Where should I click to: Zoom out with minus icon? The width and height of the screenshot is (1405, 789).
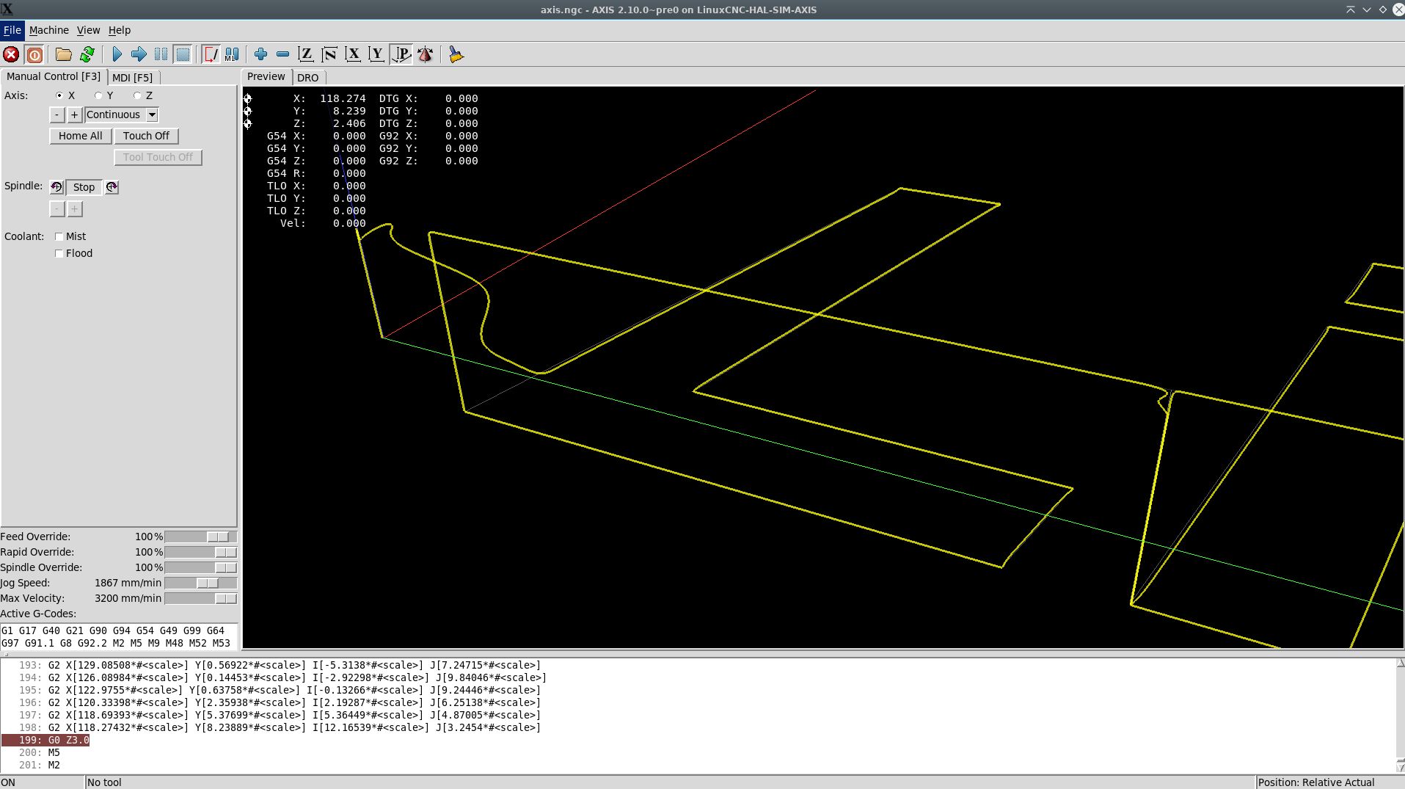click(x=282, y=54)
